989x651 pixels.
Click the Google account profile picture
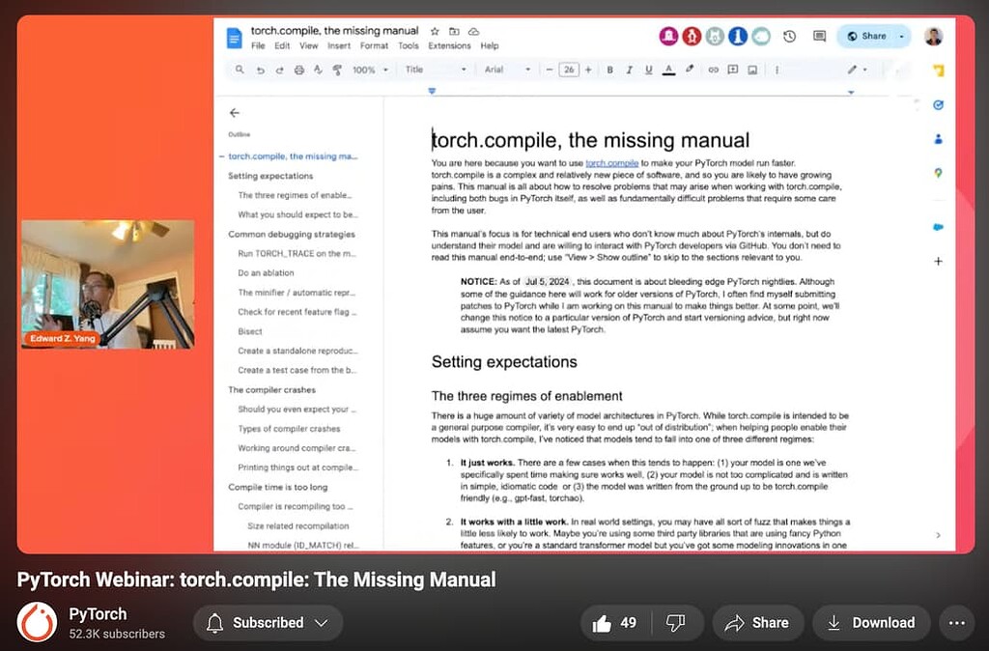point(934,37)
